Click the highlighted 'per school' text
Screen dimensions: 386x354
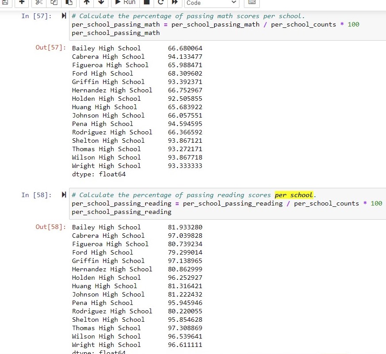[293, 194]
